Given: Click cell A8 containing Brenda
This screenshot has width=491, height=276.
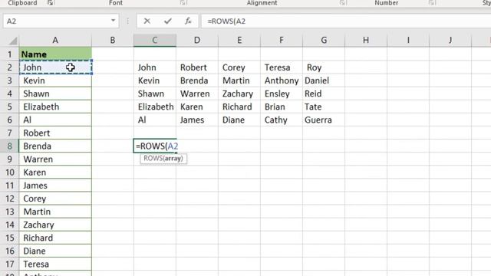Looking at the screenshot, I should coord(55,146).
